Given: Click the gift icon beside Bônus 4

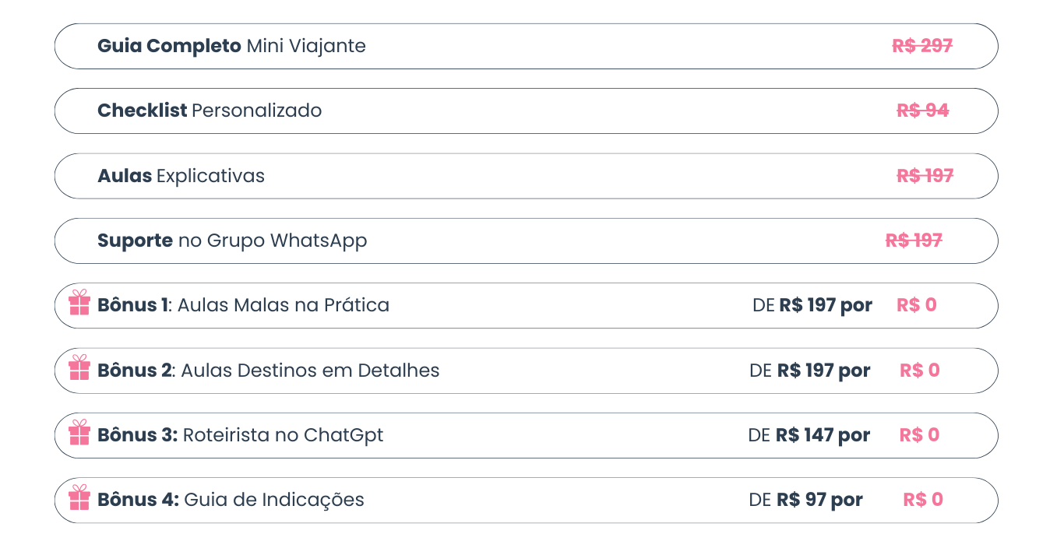Looking at the screenshot, I should (x=79, y=497).
